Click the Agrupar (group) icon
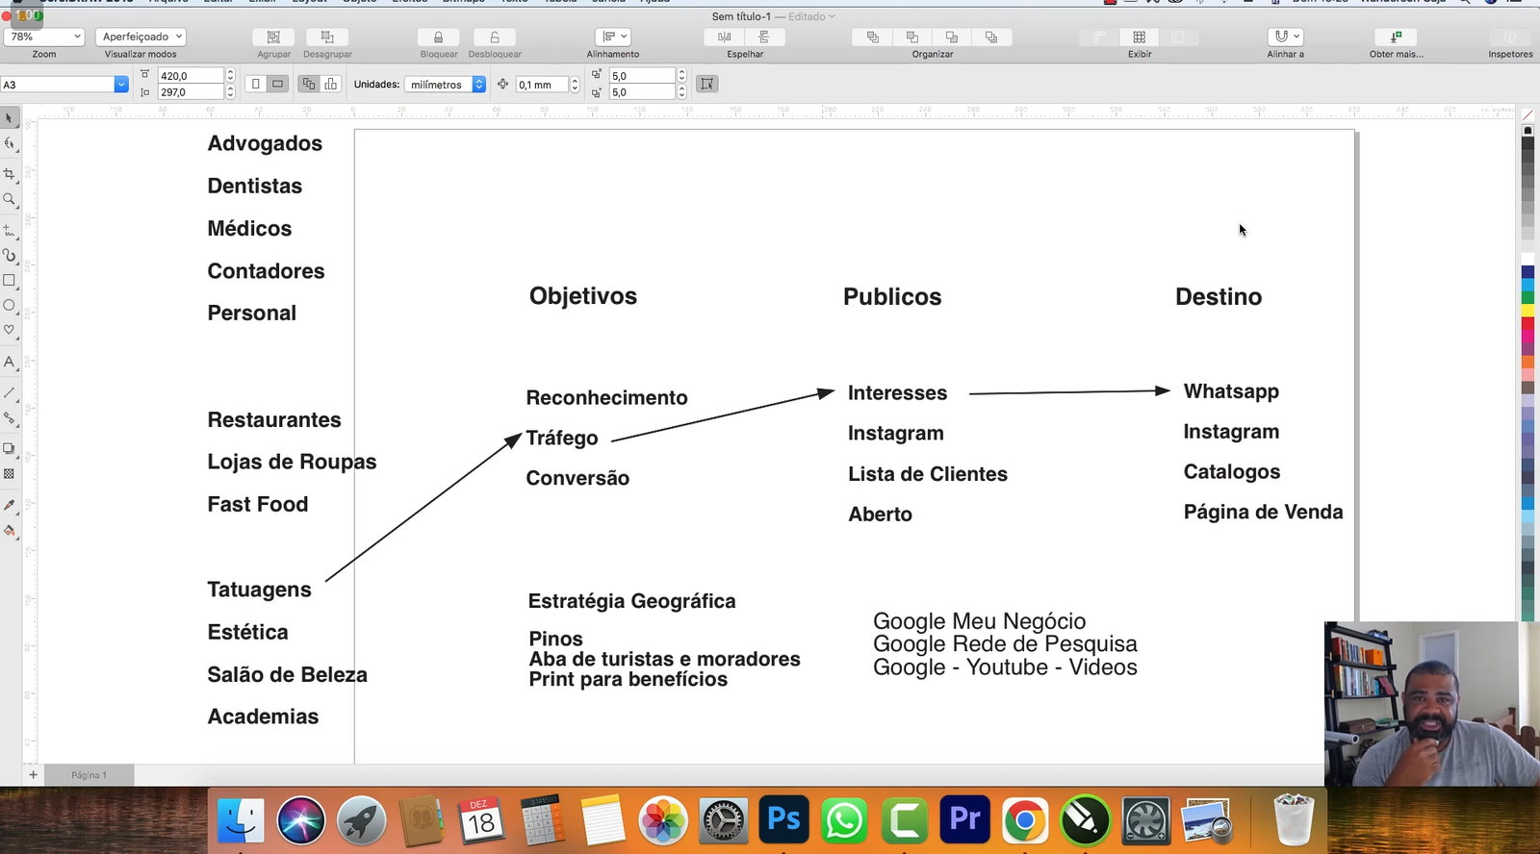Image resolution: width=1540 pixels, height=854 pixels. pyautogui.click(x=273, y=37)
